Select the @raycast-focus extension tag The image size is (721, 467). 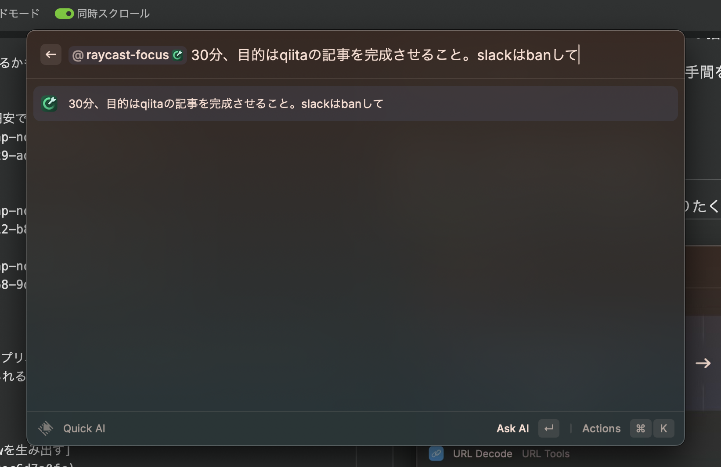pyautogui.click(x=127, y=55)
